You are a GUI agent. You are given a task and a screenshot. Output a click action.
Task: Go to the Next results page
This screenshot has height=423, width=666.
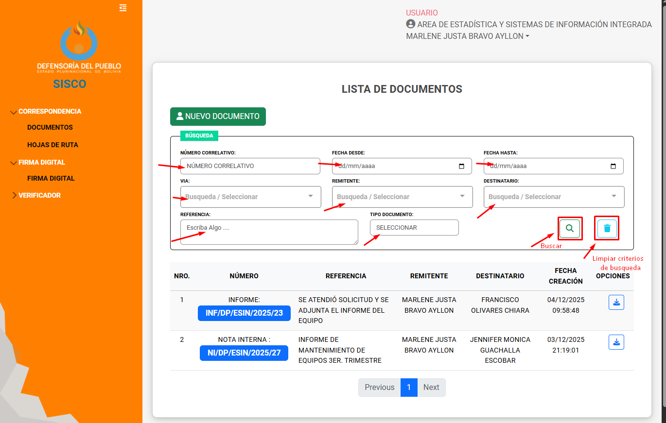coord(431,387)
